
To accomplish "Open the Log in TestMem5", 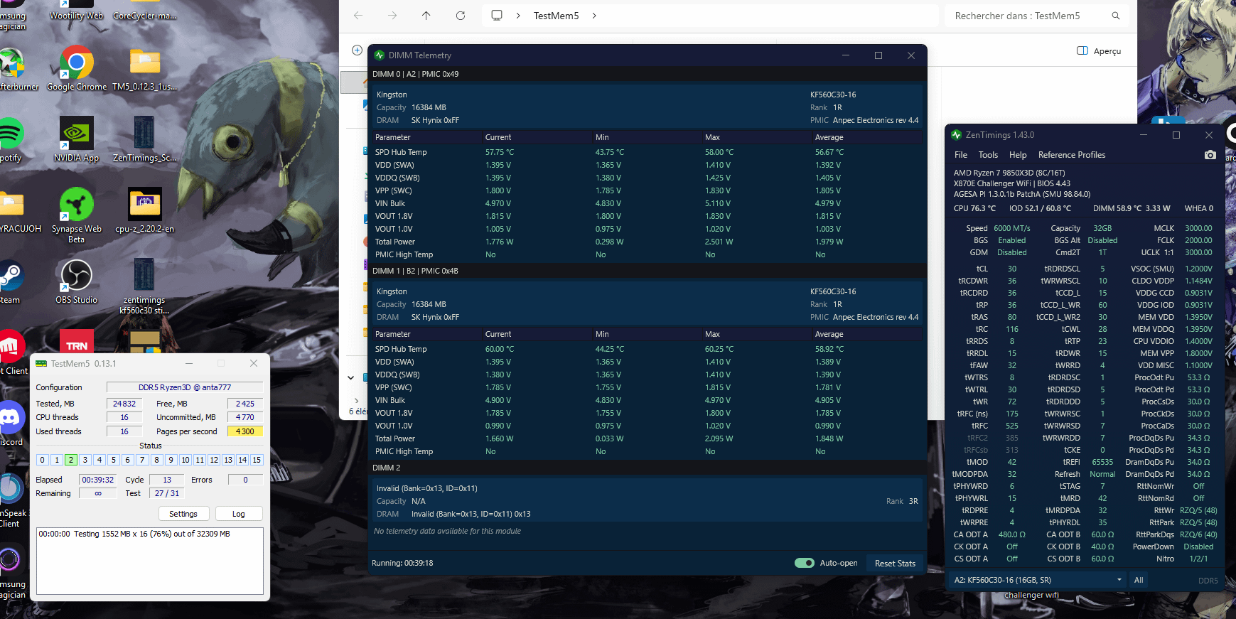I will (x=239, y=514).
